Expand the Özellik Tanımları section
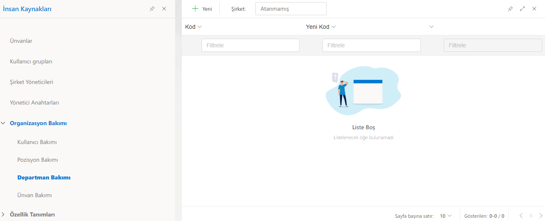This screenshot has height=221, width=545. pos(3,214)
